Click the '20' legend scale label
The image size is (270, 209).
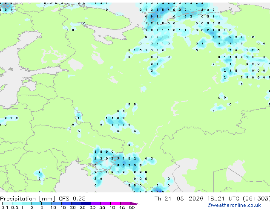(73, 207)
